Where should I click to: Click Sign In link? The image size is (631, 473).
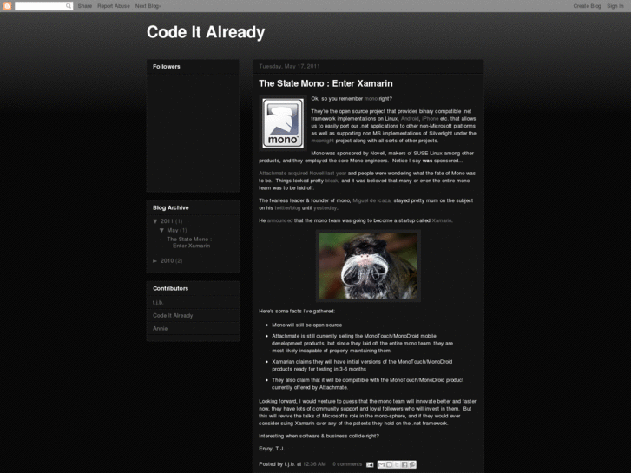coord(615,6)
